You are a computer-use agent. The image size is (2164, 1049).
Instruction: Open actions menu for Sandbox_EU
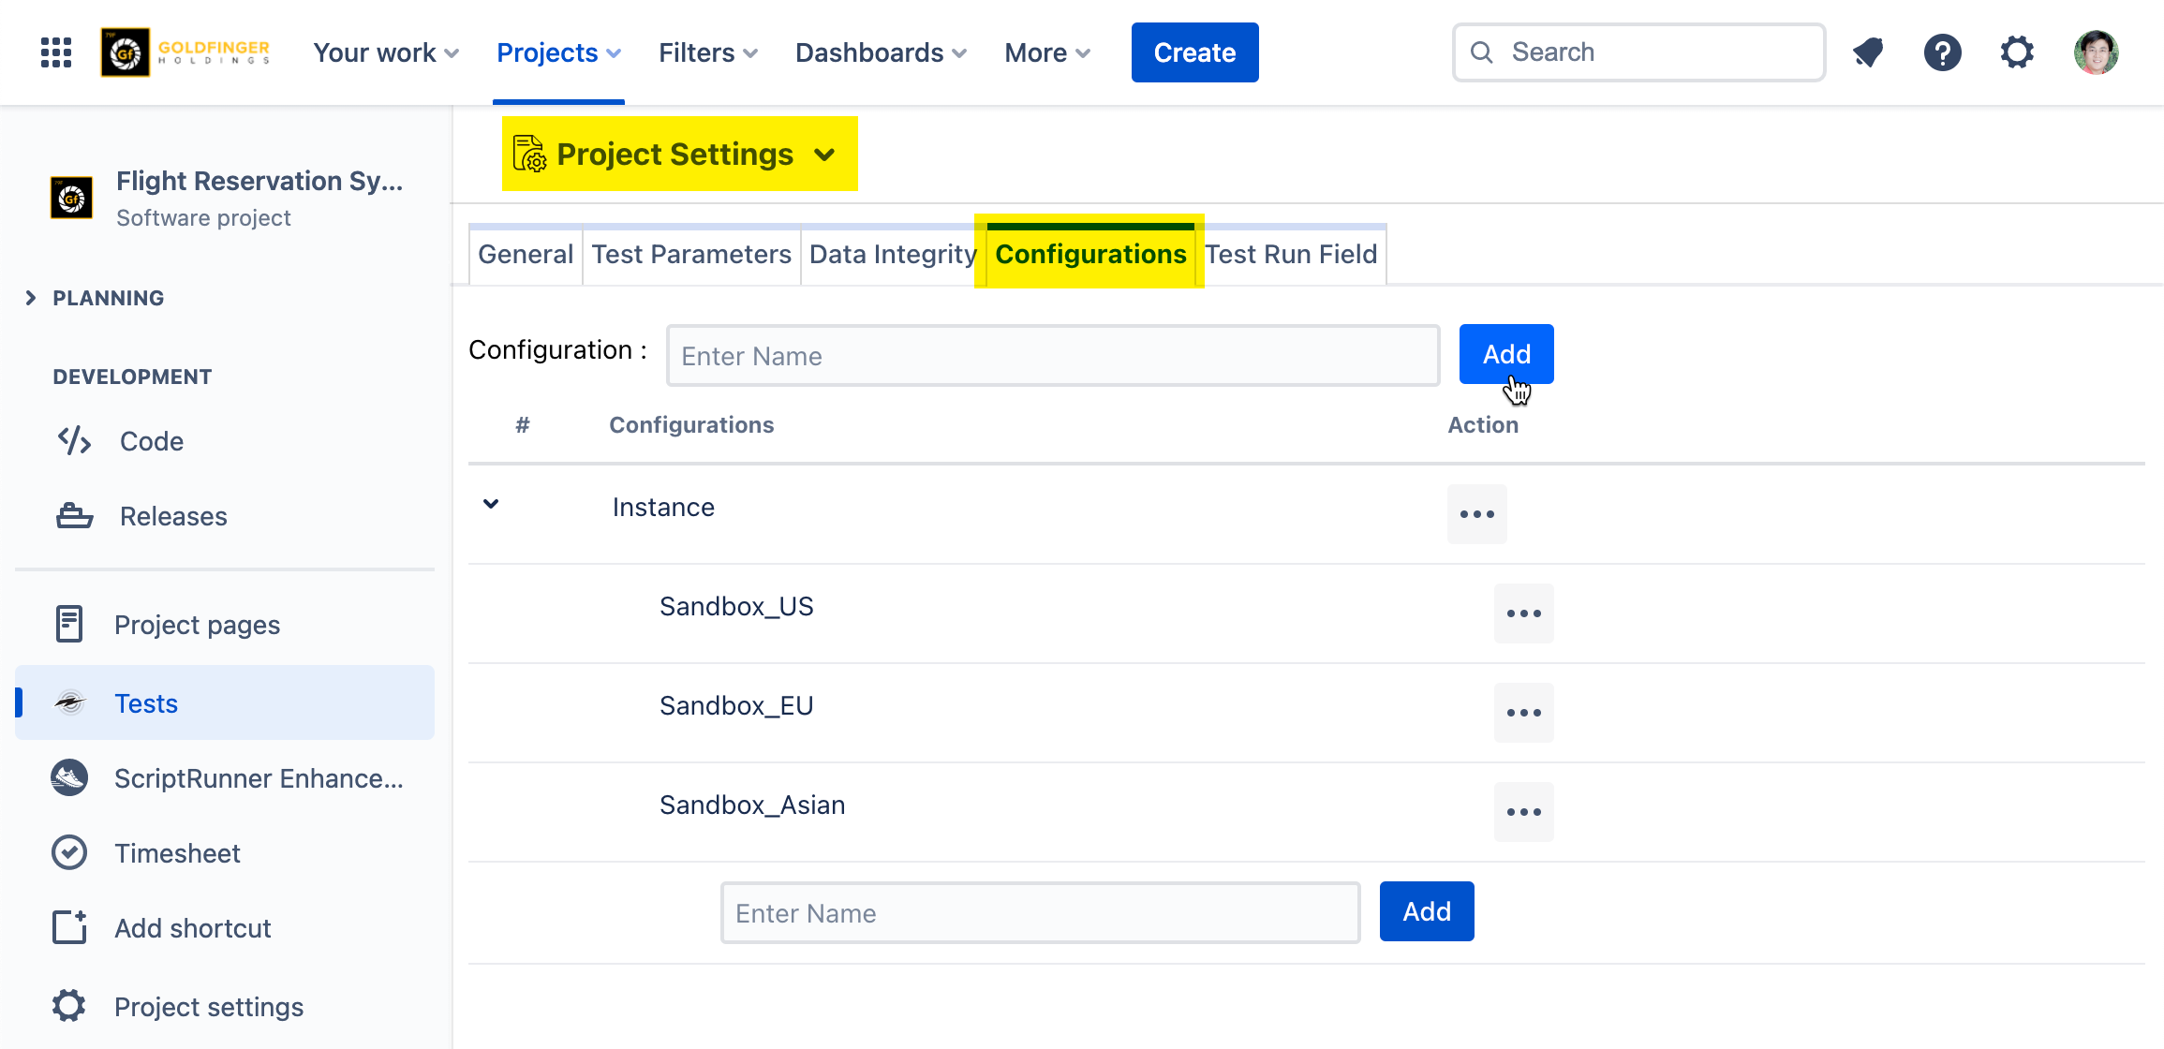(x=1523, y=713)
